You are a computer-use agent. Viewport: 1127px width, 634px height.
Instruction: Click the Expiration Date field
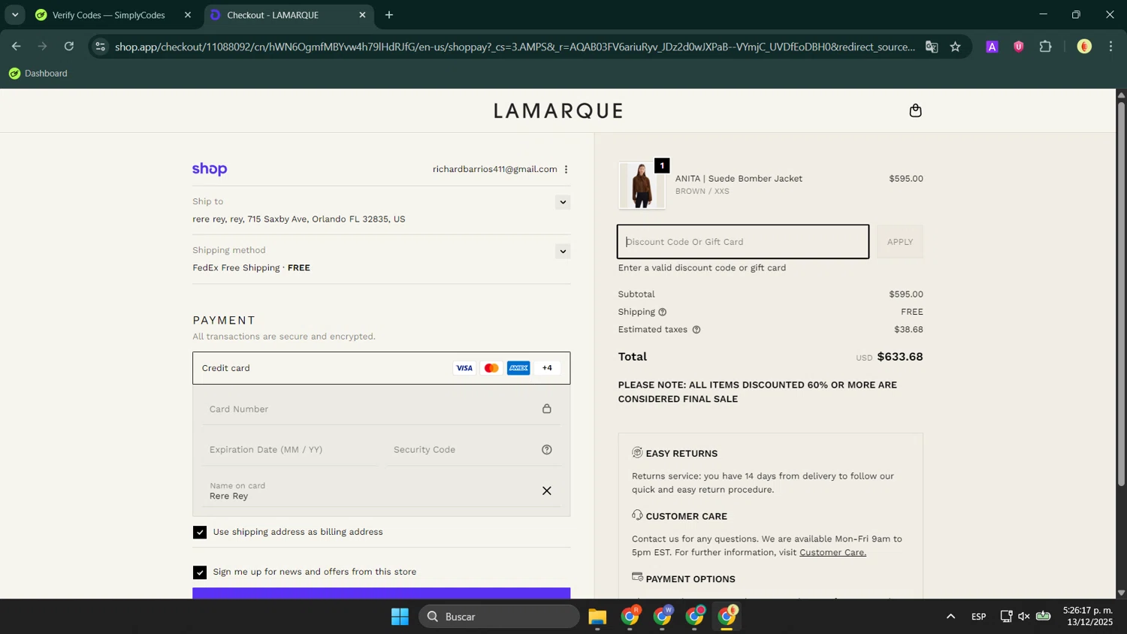point(290,450)
